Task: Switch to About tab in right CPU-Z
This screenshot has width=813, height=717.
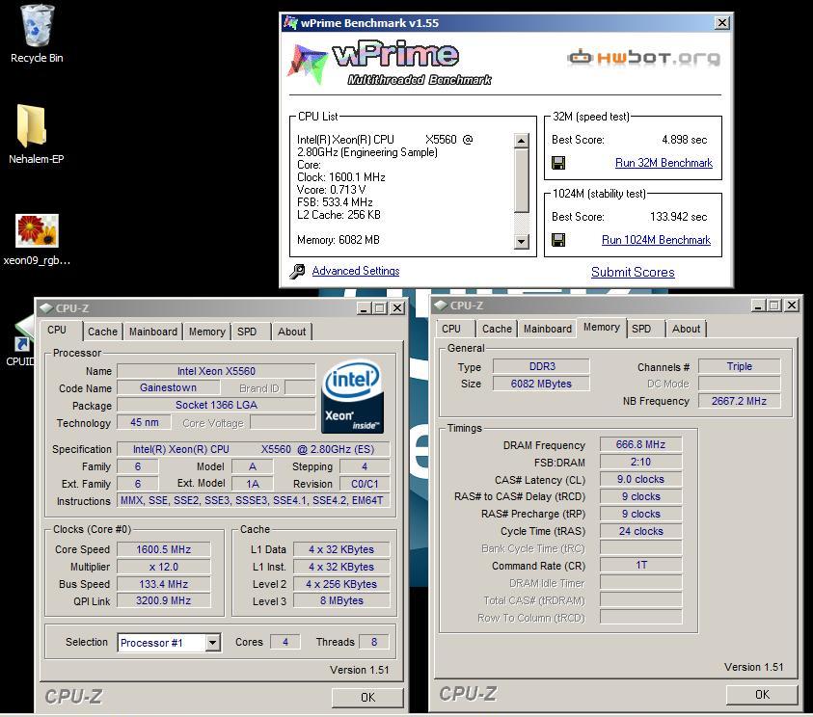Action: (x=686, y=329)
